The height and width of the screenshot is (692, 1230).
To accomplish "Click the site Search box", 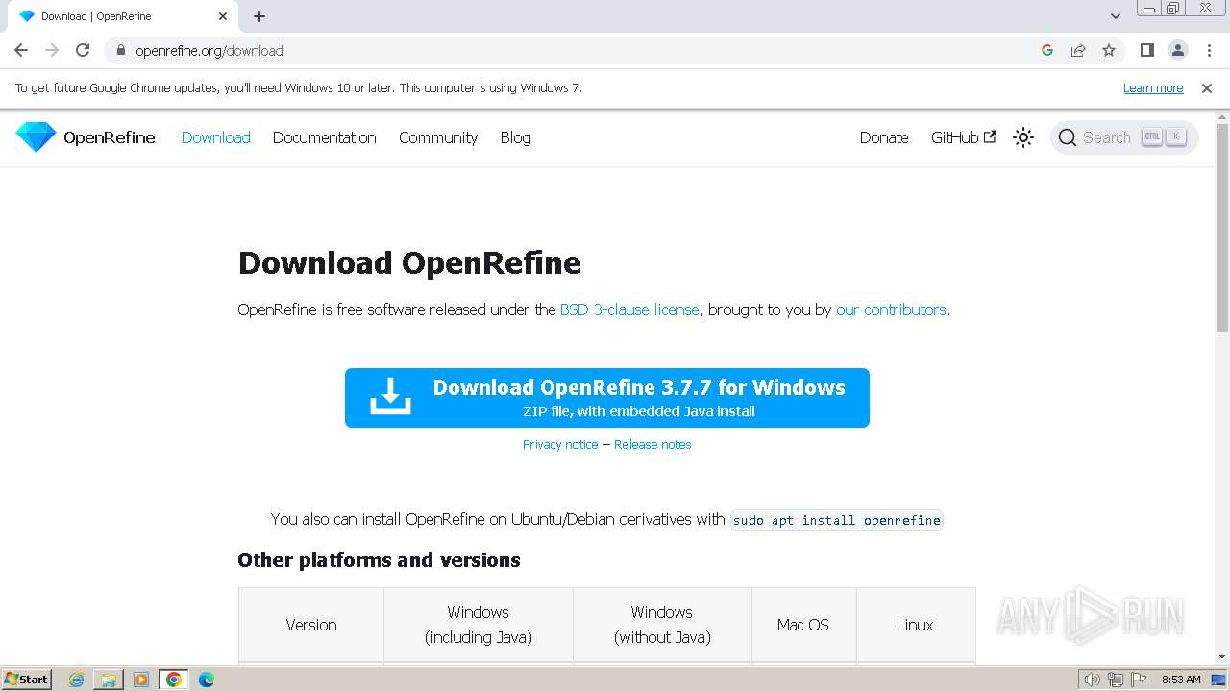I will (x=1124, y=137).
